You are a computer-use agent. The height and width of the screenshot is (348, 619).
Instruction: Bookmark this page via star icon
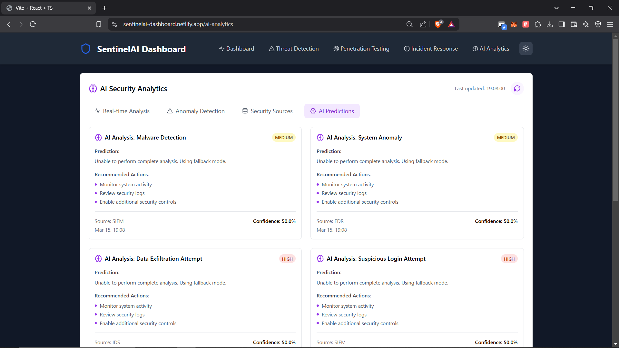[x=99, y=24]
